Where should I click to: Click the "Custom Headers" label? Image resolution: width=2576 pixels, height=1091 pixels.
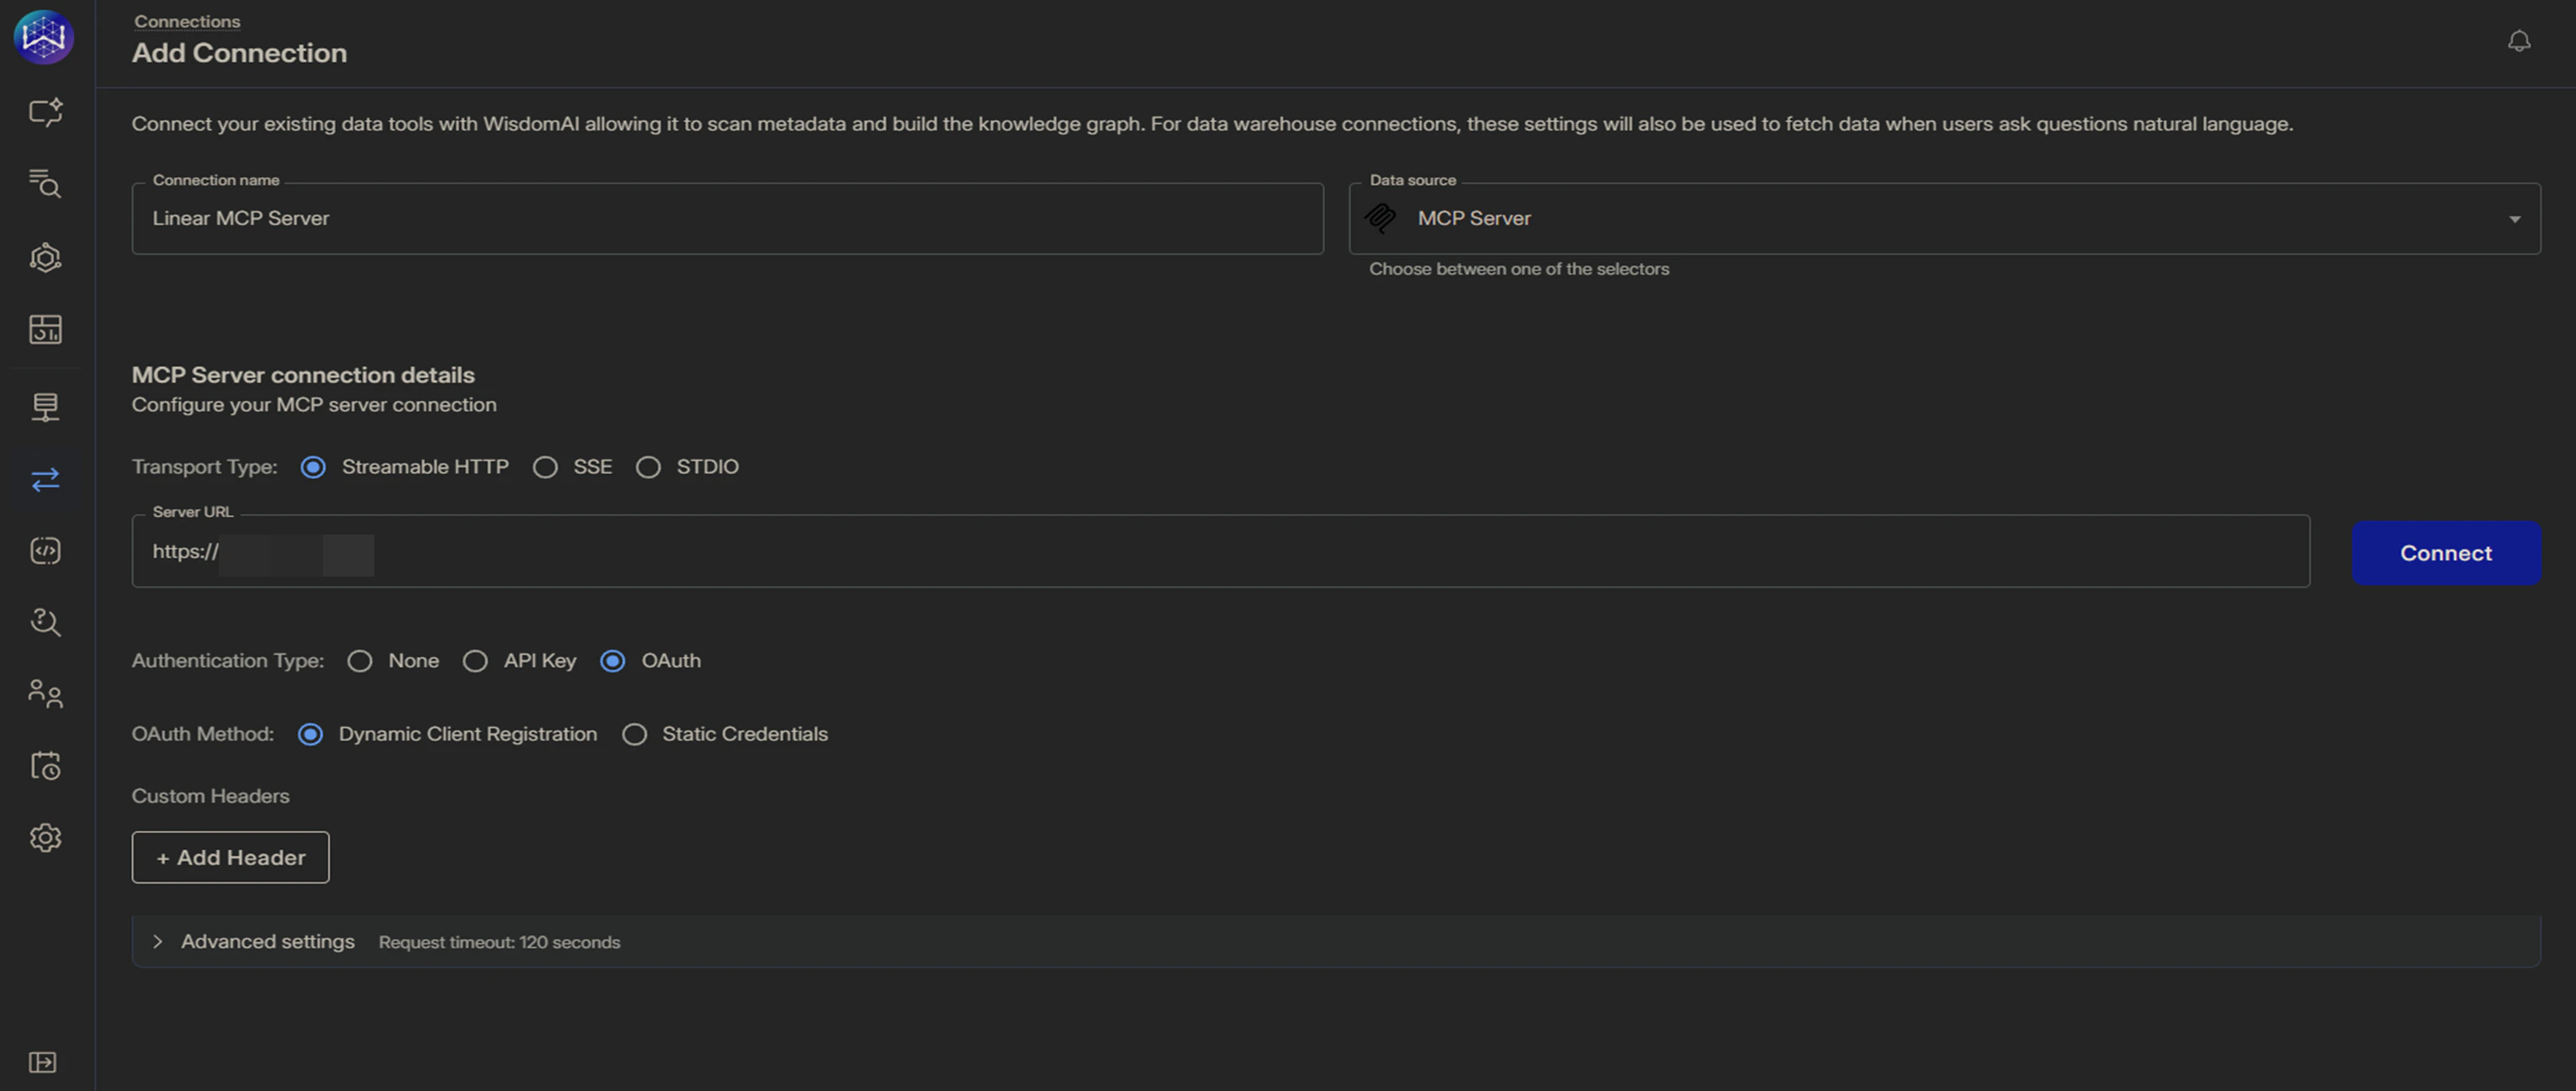click(x=210, y=796)
